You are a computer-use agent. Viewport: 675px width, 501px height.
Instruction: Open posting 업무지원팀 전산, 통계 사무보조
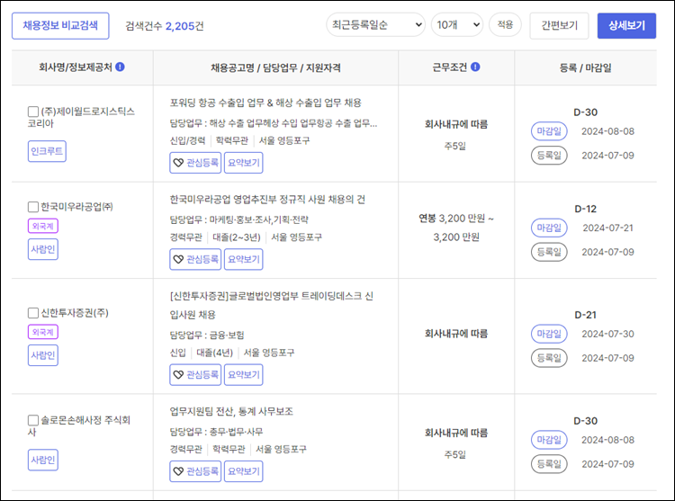coord(231,412)
